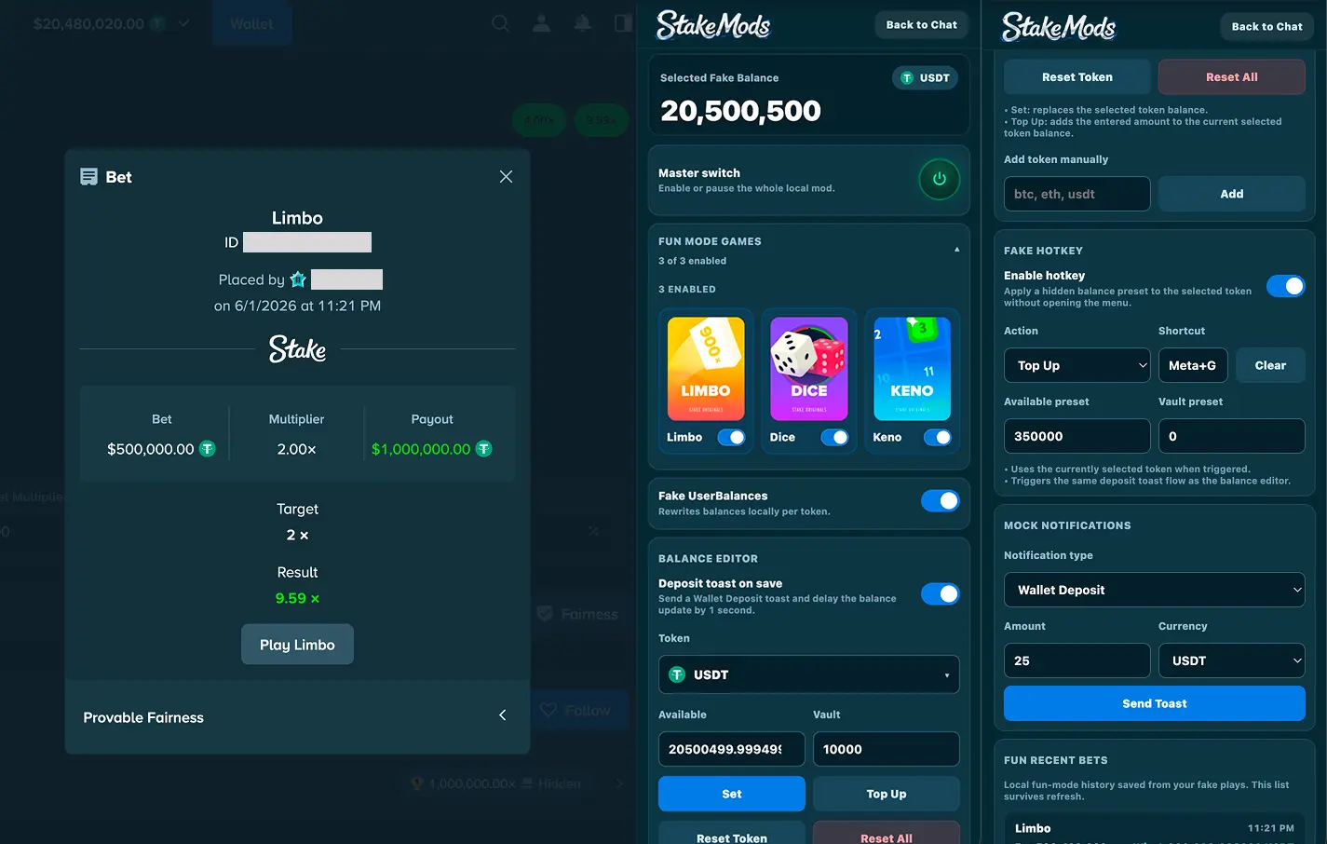Disable the Limbo fun mode toggle

click(731, 437)
